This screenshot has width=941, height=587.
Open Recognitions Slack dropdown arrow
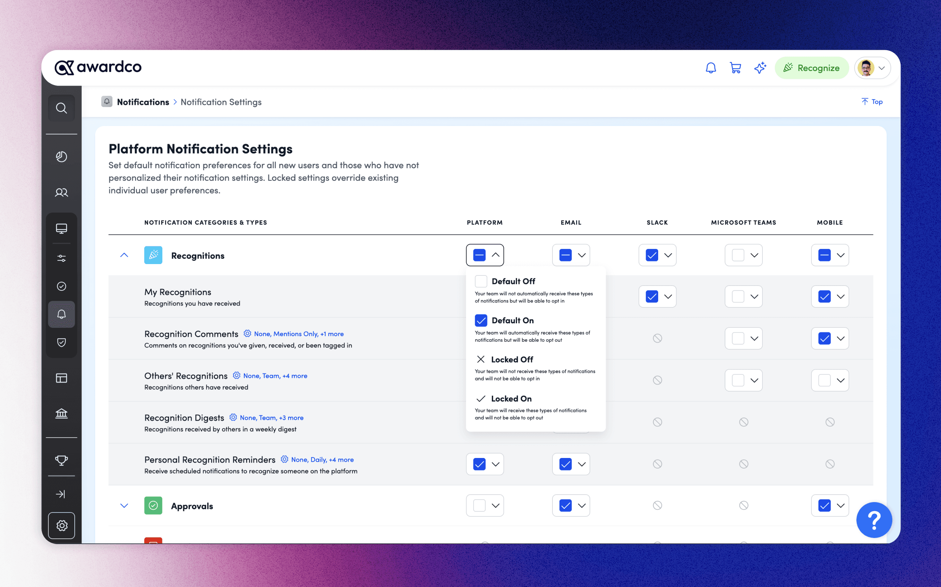668,255
